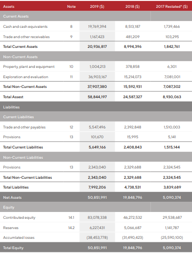Viewport: 192px width, 253px height.
Task: Select Contributed equity note 14.1
Action: (72, 217)
